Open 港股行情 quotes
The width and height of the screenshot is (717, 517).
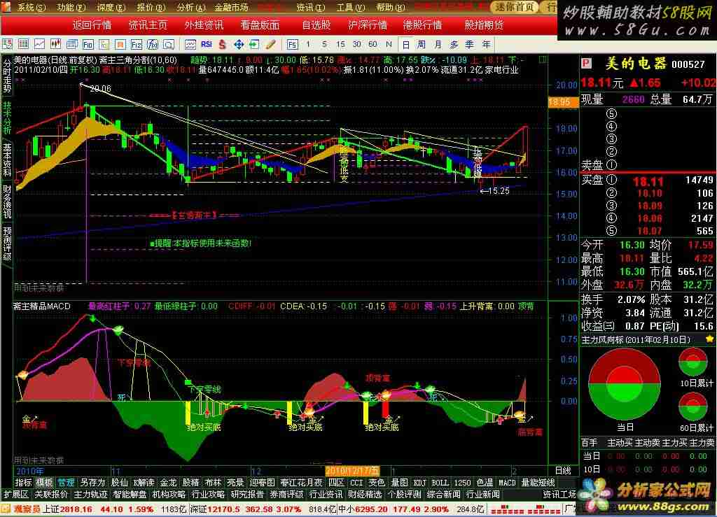(x=422, y=25)
